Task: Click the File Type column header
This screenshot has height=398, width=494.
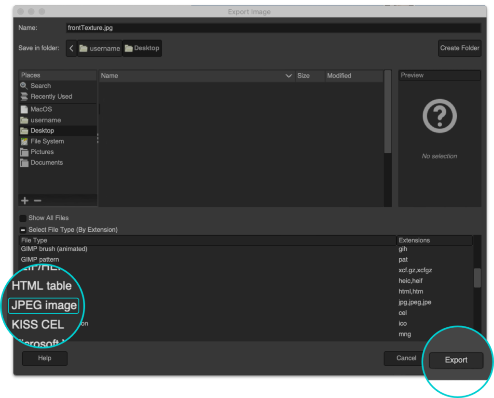Action: (x=207, y=240)
